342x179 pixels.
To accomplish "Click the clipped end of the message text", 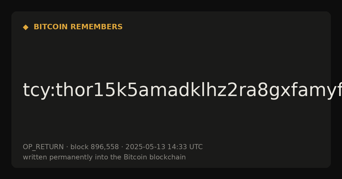I will [x=336, y=91].
